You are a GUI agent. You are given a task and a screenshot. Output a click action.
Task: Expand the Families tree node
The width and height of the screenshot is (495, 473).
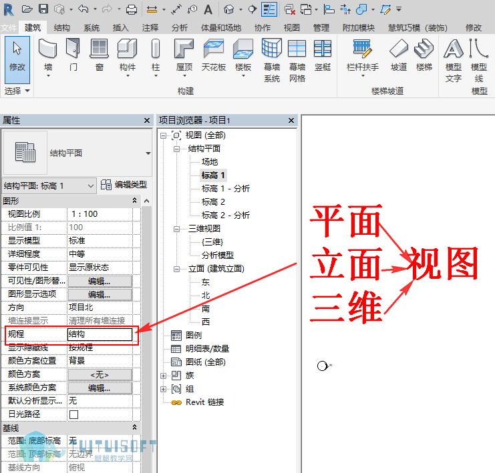point(163,376)
